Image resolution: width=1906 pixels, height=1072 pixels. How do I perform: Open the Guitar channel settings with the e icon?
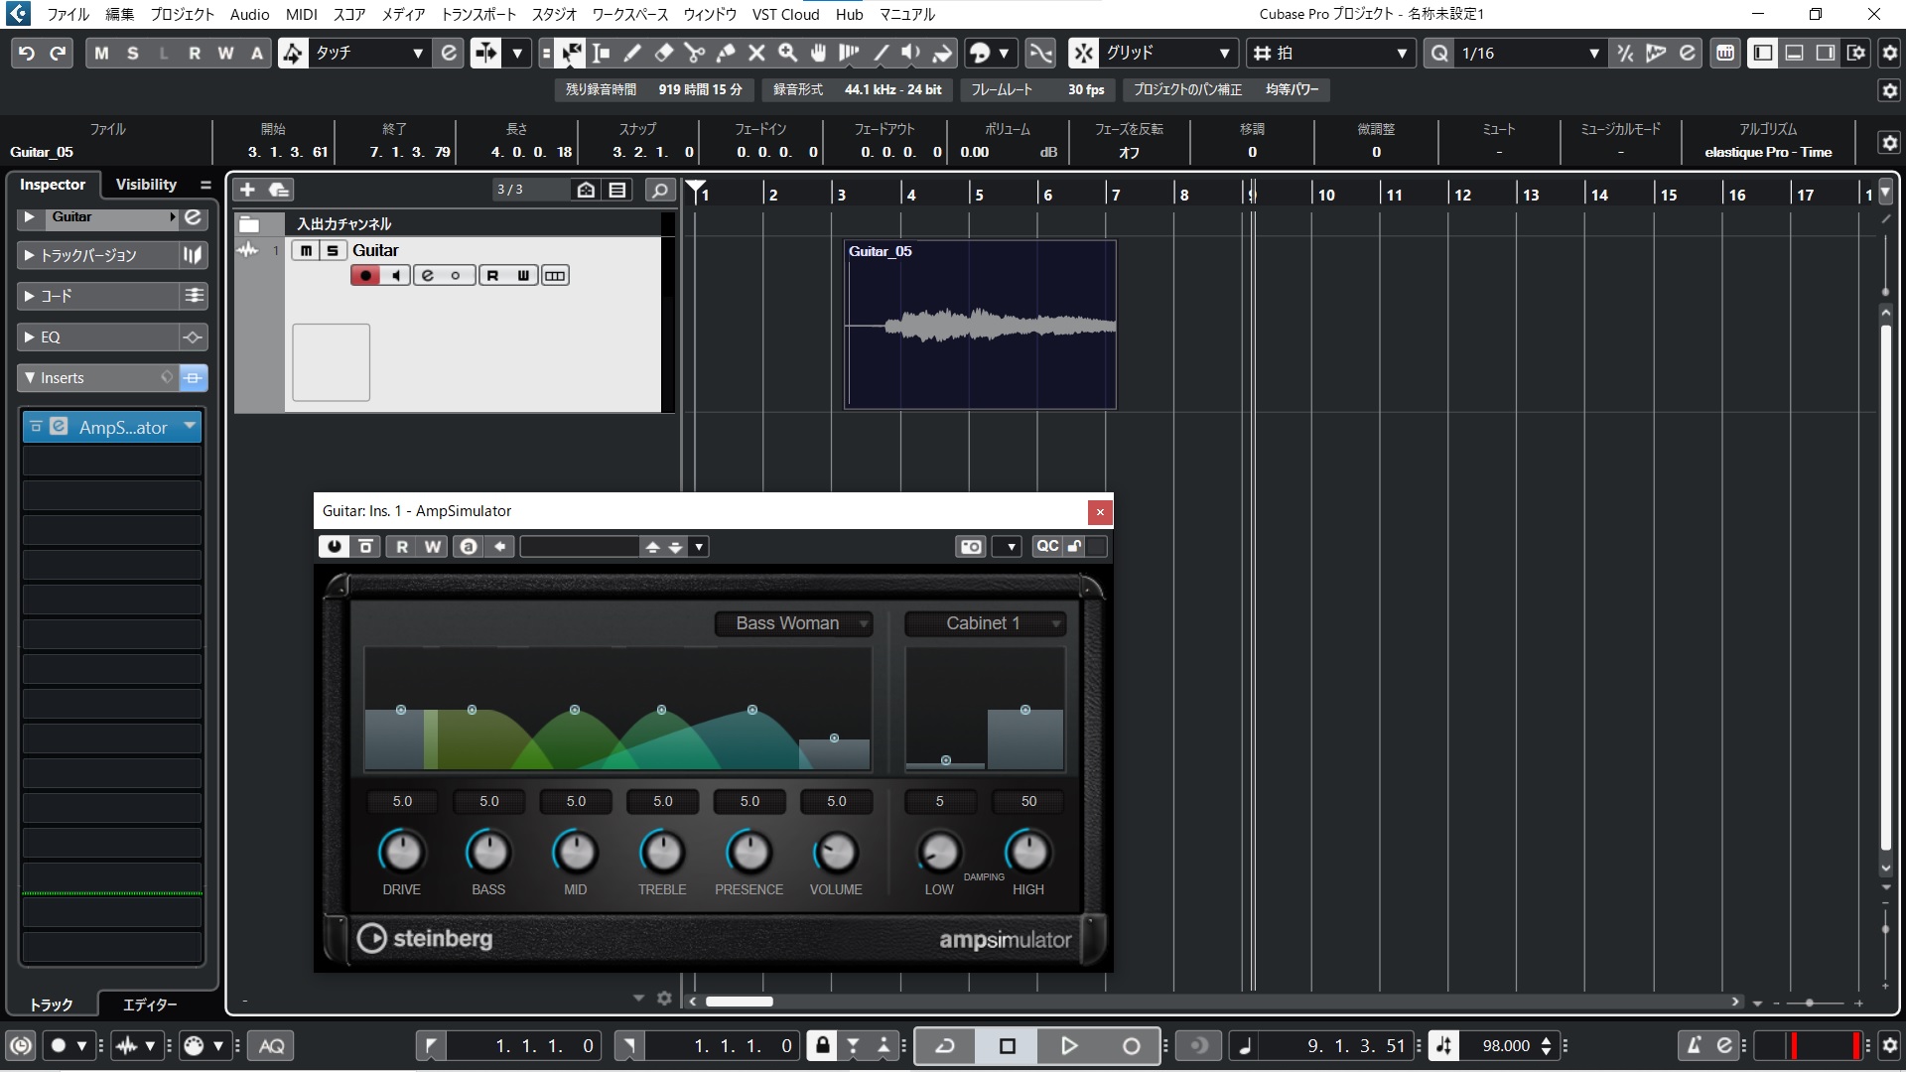(426, 275)
